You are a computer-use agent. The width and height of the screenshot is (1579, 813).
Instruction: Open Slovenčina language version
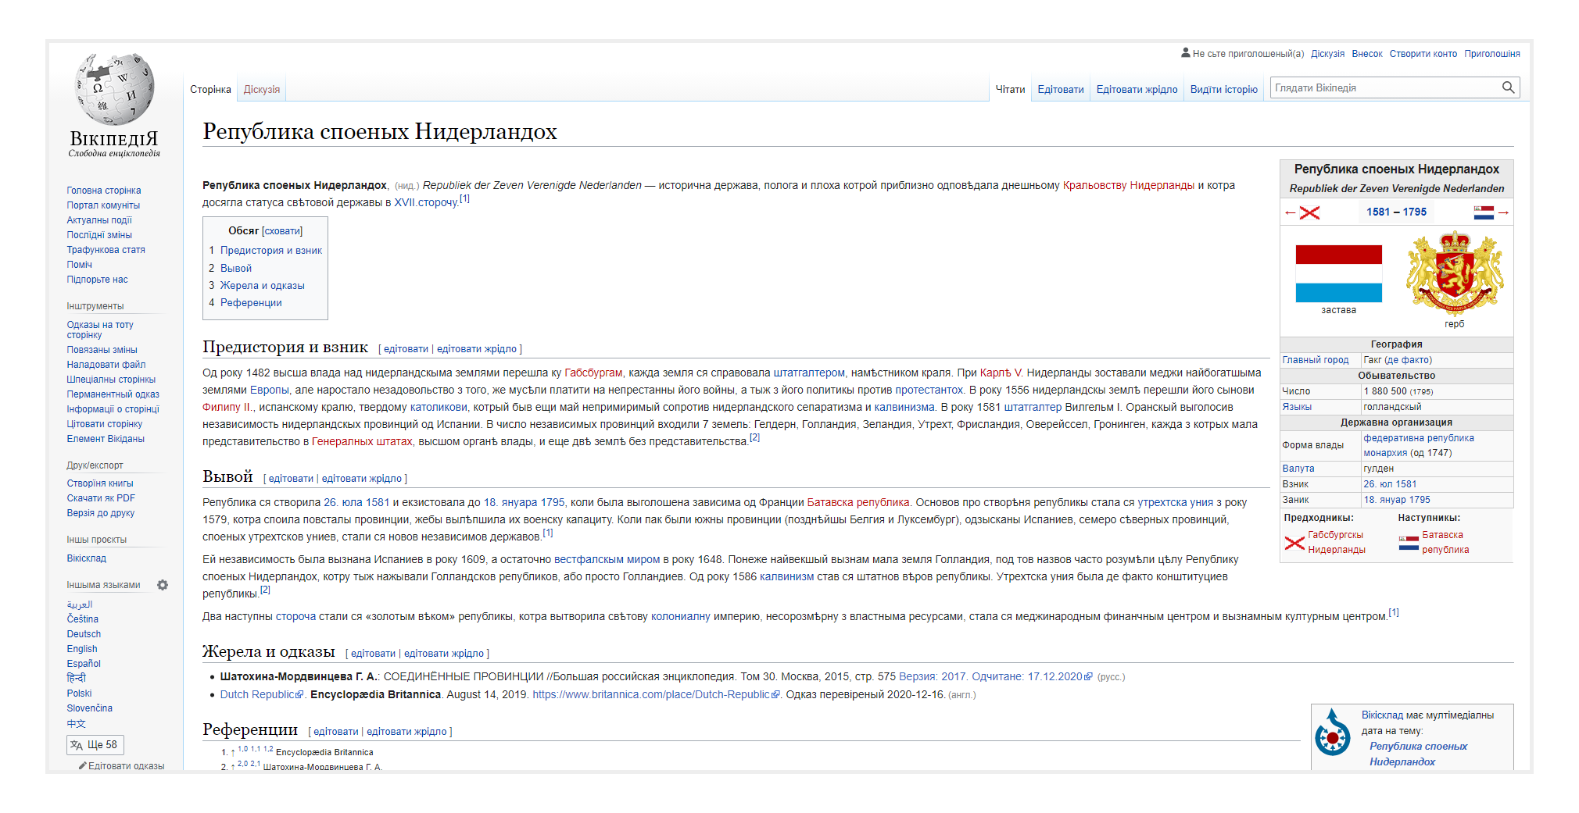point(89,708)
